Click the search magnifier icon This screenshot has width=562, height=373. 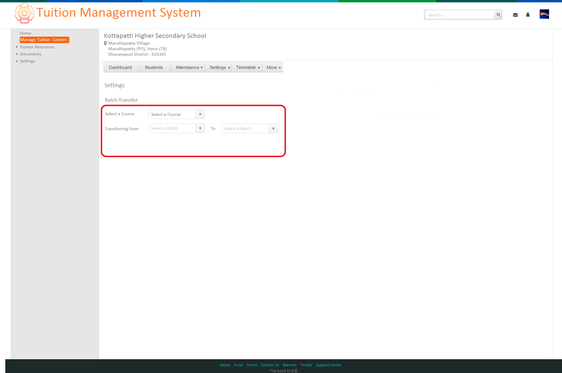point(498,15)
